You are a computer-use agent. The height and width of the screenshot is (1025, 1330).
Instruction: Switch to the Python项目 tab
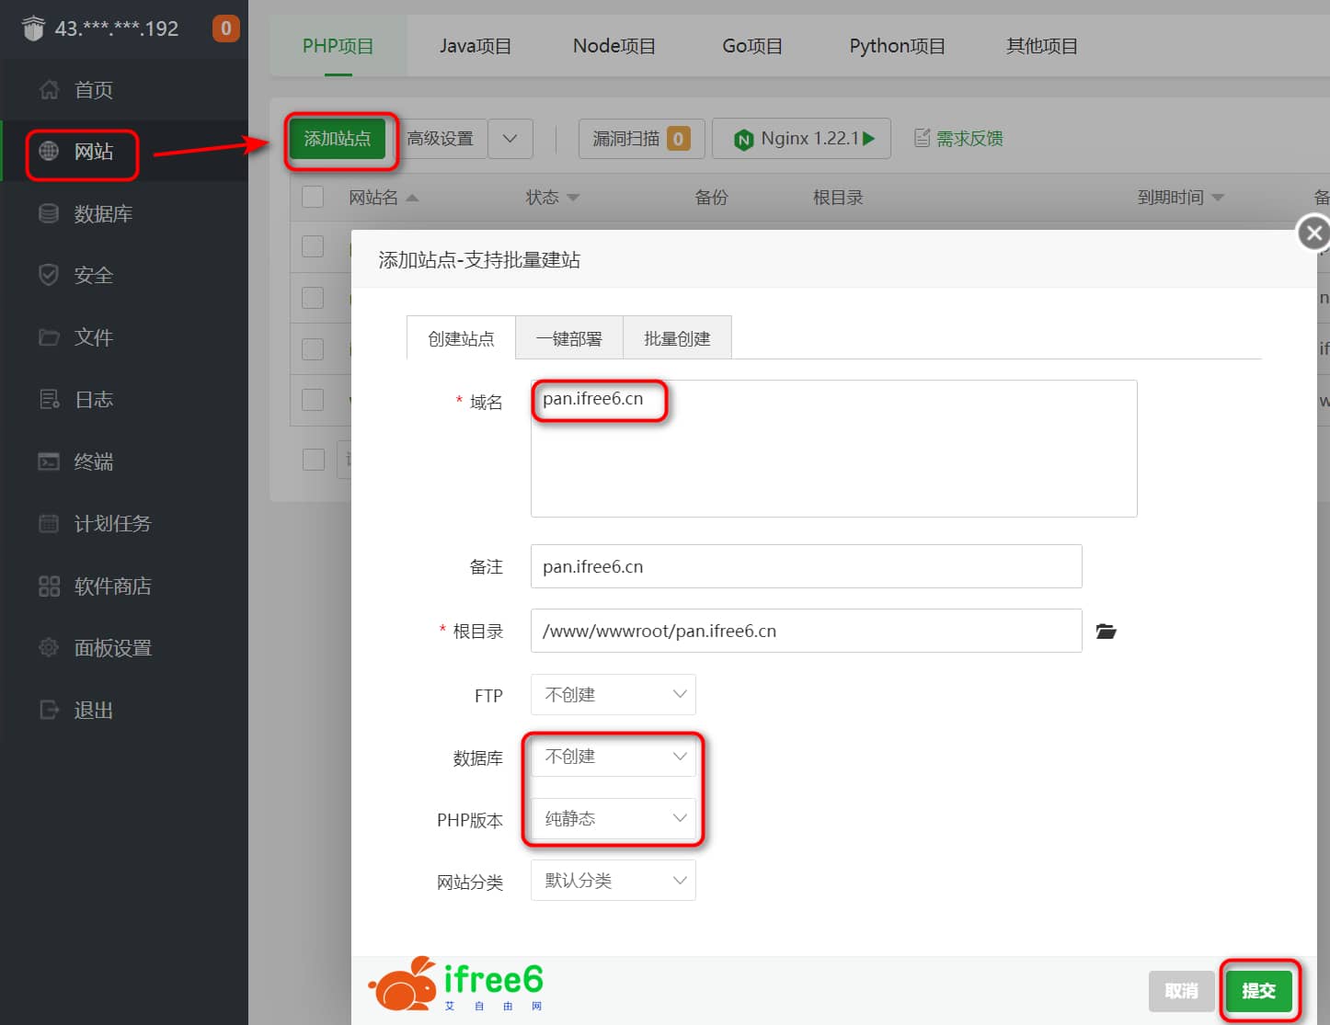click(x=897, y=45)
